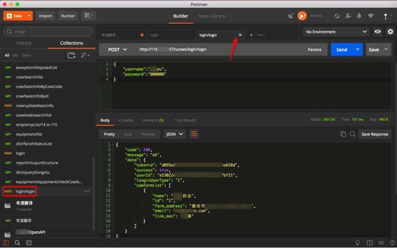This screenshot has height=248, width=397.
Task: Click the interceptor satellite icon
Action: 291,16
